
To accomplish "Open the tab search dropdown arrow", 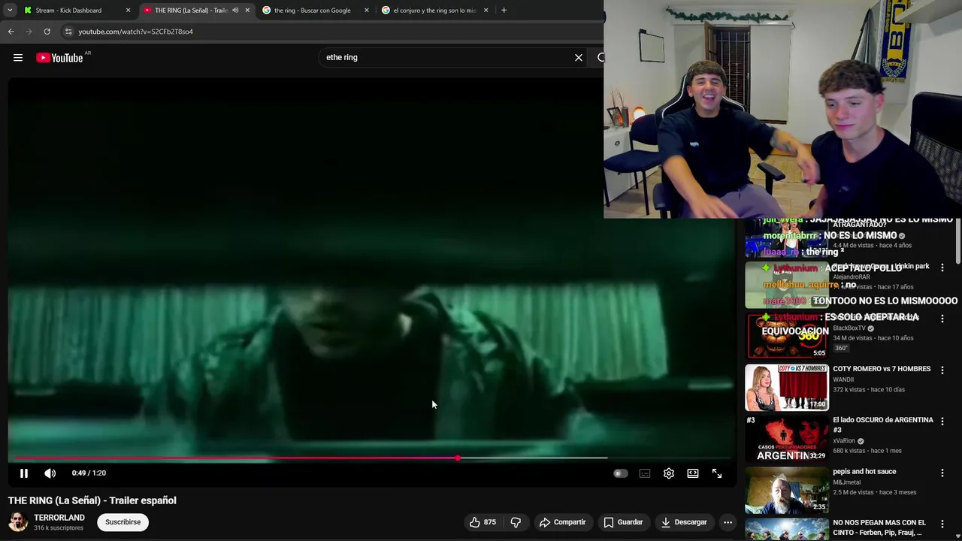I will 10,11.
